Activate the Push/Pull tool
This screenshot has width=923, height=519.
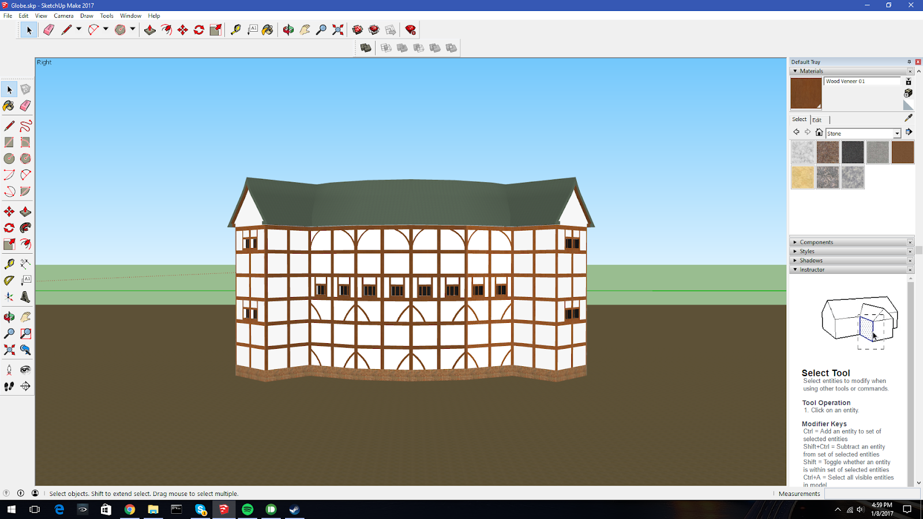25,212
